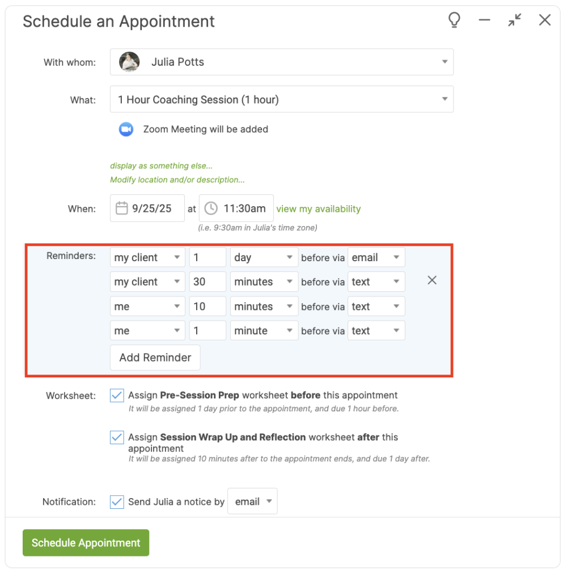567x574 pixels.
Task: Click the calendar icon in date field
Action: (121, 209)
